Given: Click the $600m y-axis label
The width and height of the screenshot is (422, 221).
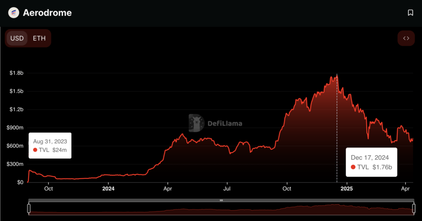Looking at the screenshot, I should (x=15, y=146).
